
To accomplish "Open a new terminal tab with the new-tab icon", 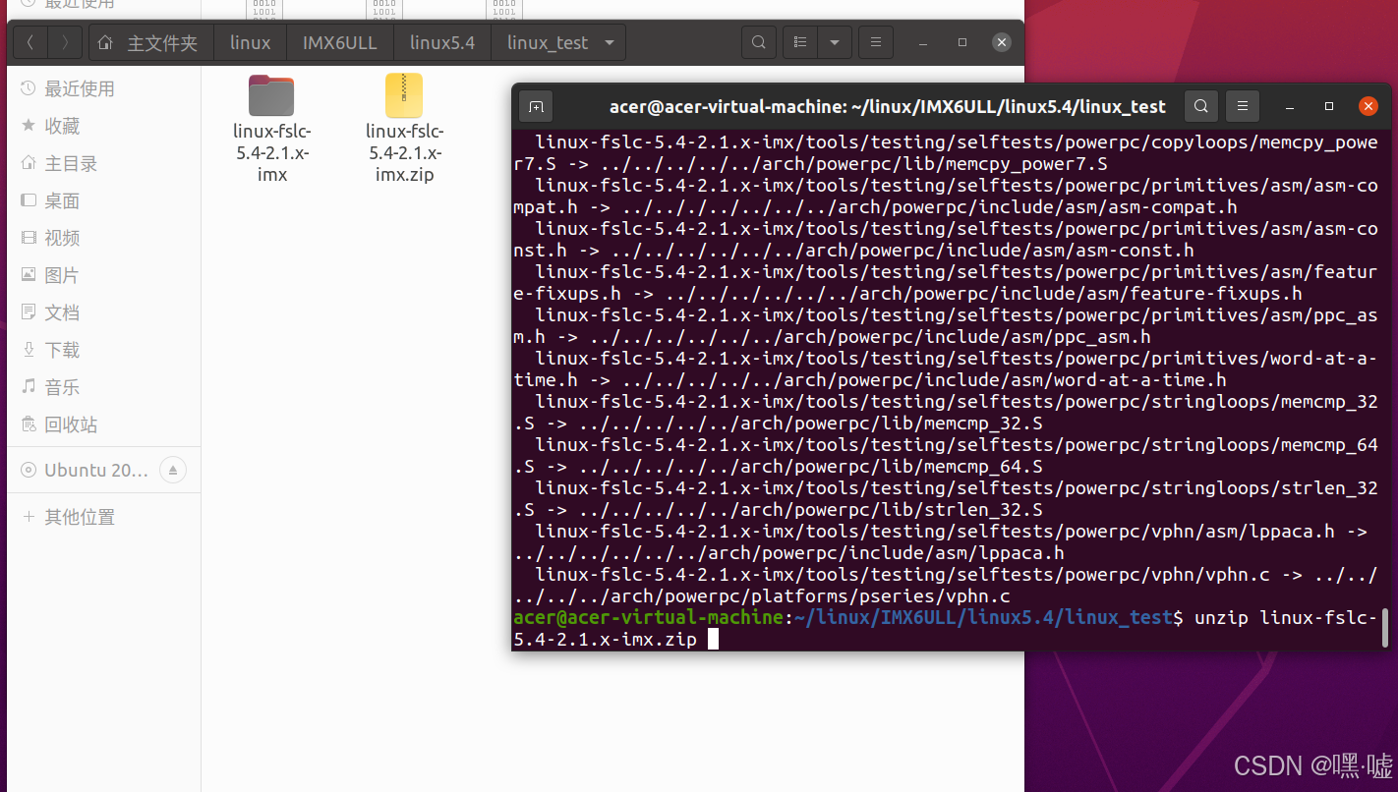I will [x=536, y=105].
